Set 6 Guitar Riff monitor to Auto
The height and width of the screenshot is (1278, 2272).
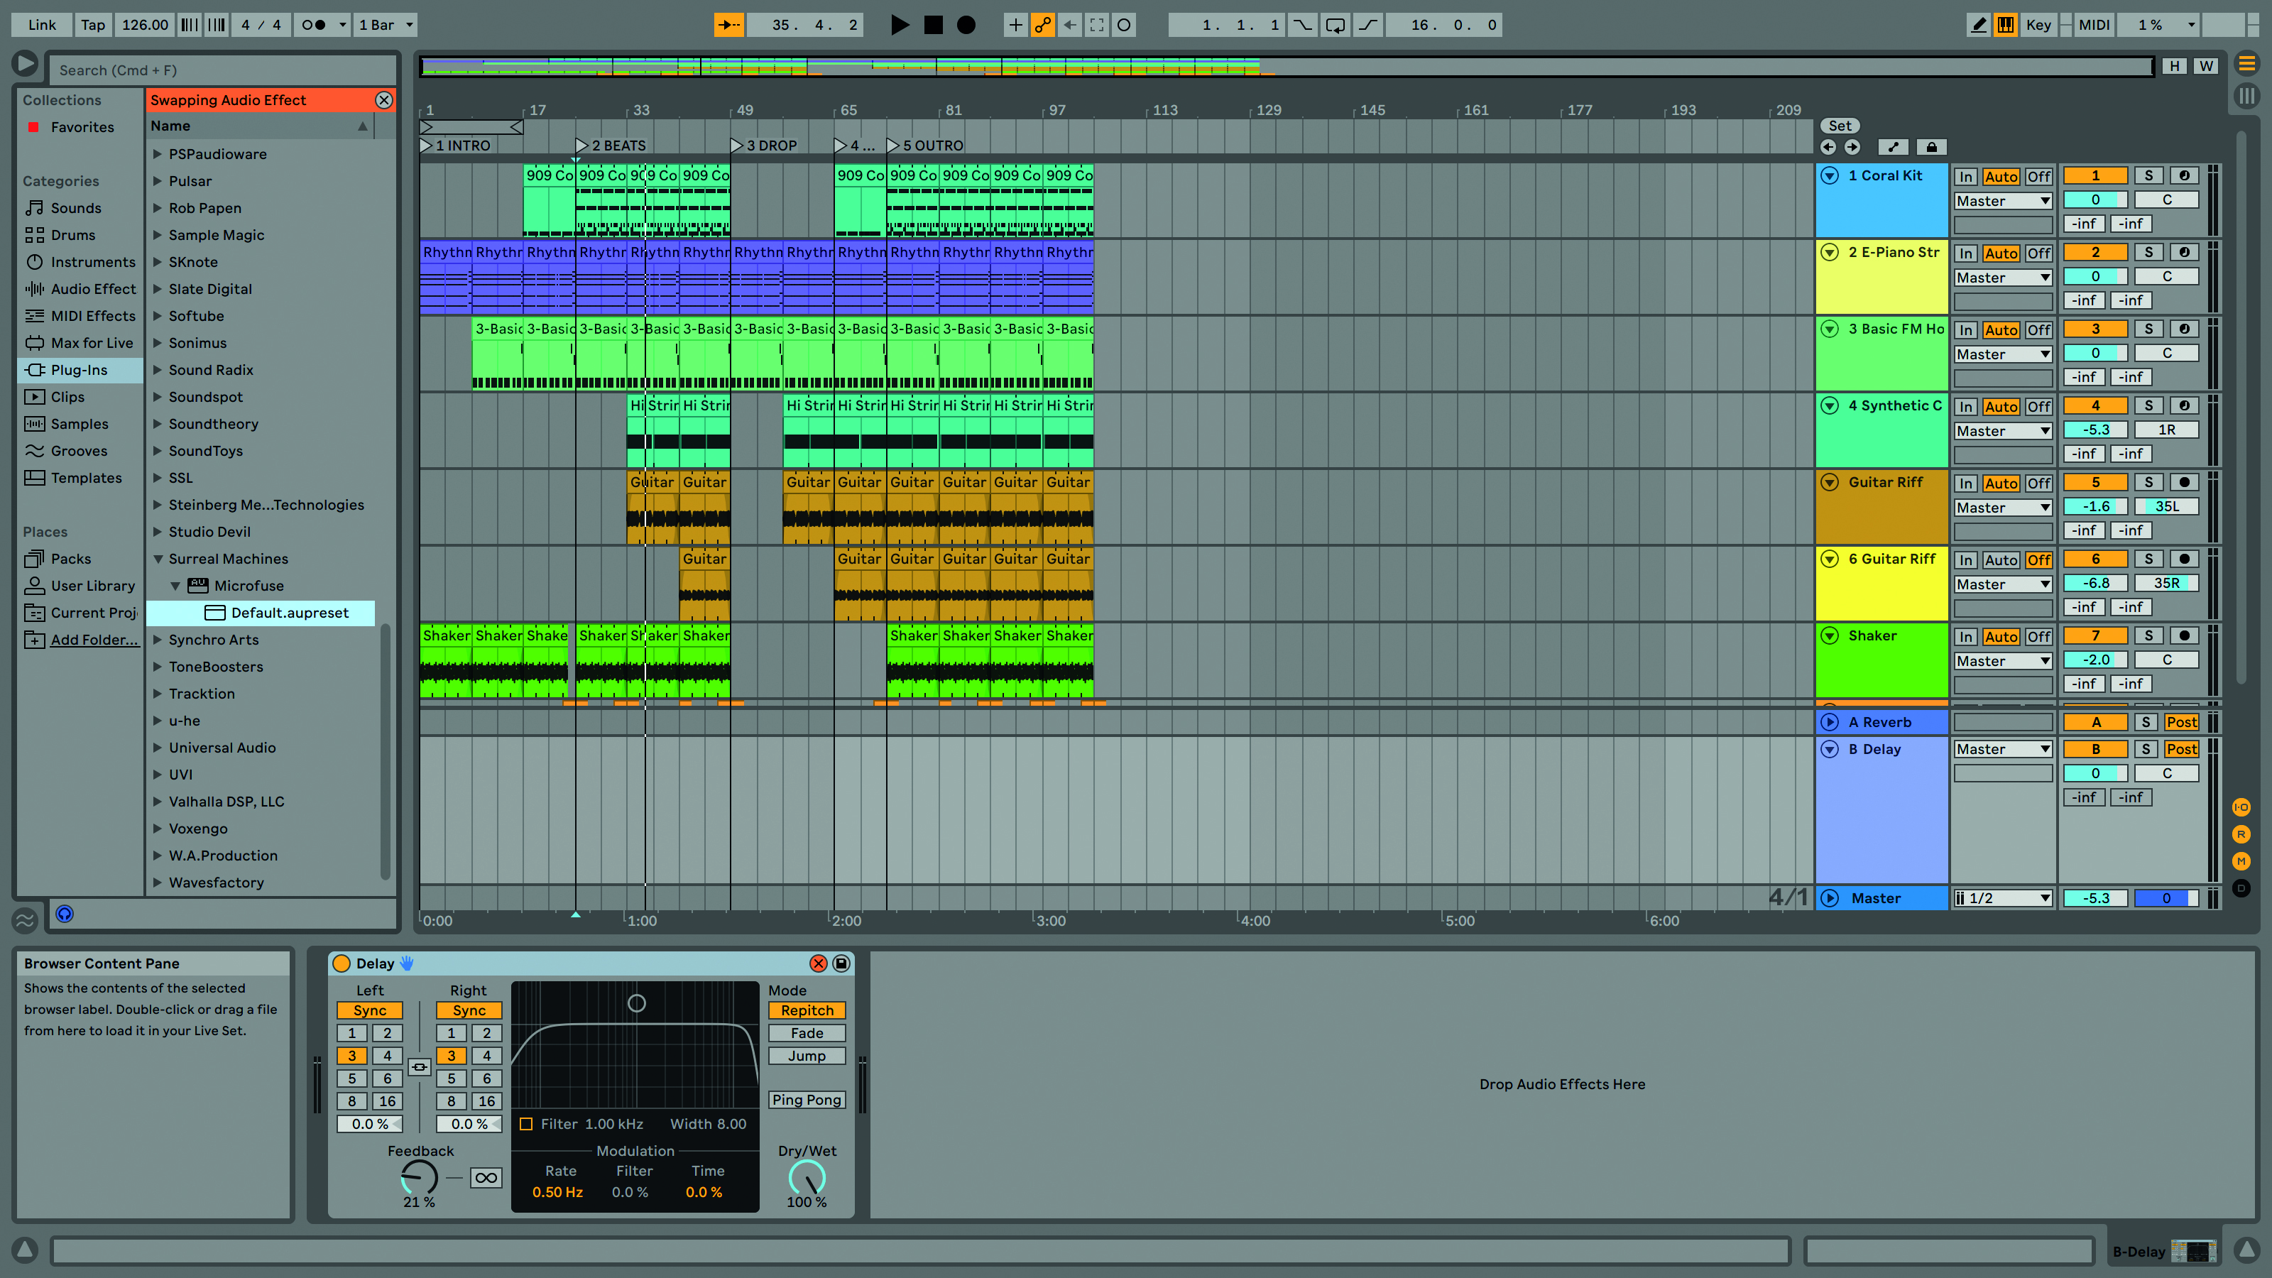(x=2000, y=560)
